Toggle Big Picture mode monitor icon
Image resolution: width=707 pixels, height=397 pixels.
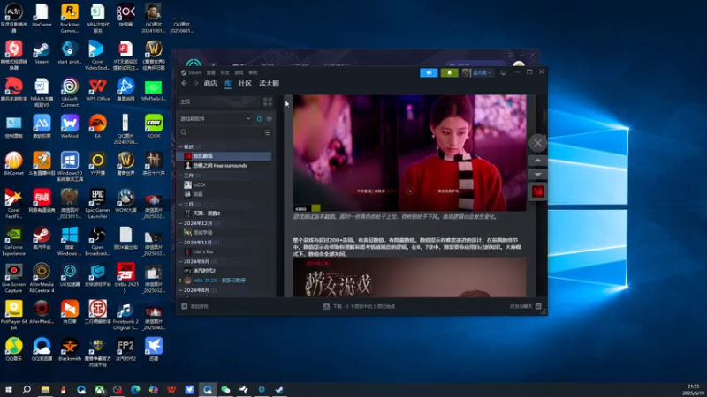point(503,72)
